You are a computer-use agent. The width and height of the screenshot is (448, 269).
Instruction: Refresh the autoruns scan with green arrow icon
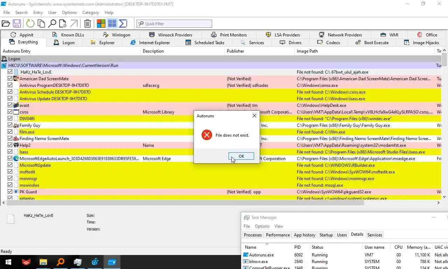click(x=30, y=23)
